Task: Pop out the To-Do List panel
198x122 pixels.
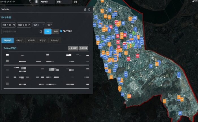Action: (85, 9)
